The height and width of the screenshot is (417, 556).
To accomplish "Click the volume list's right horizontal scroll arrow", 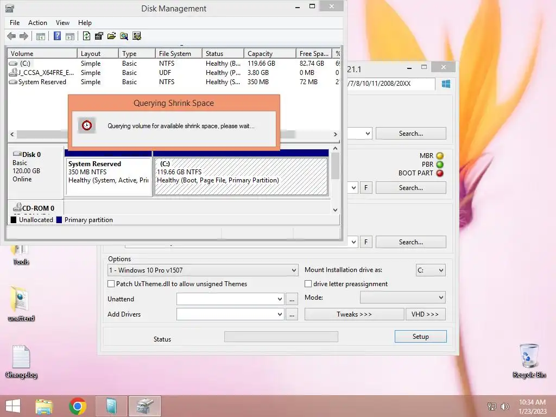I will pos(335,135).
